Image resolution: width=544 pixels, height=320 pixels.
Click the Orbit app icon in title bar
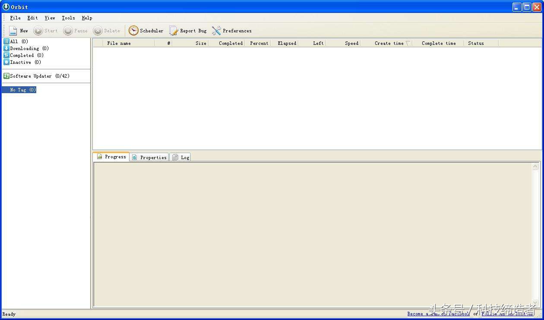(x=6, y=7)
